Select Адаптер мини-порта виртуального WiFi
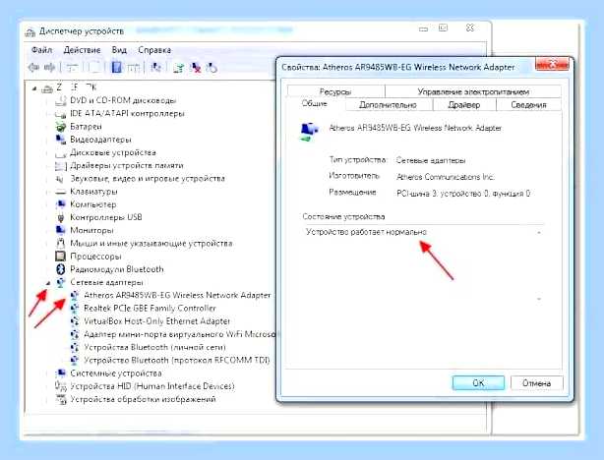604x460 pixels. pyautogui.click(x=179, y=334)
